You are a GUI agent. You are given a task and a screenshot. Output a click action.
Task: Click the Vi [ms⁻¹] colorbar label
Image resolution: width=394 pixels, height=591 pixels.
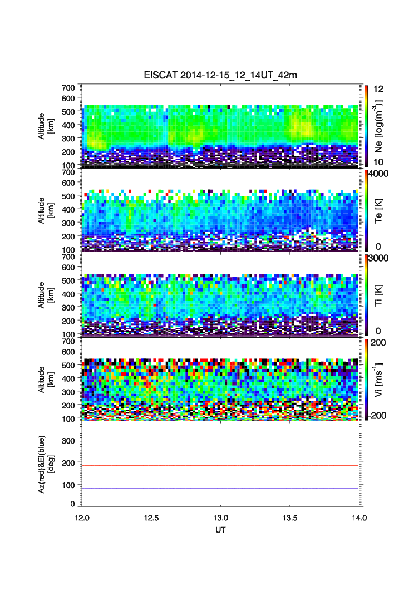[x=382, y=379]
